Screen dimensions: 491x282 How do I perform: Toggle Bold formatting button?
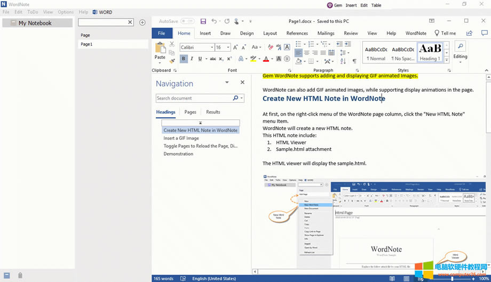point(184,59)
